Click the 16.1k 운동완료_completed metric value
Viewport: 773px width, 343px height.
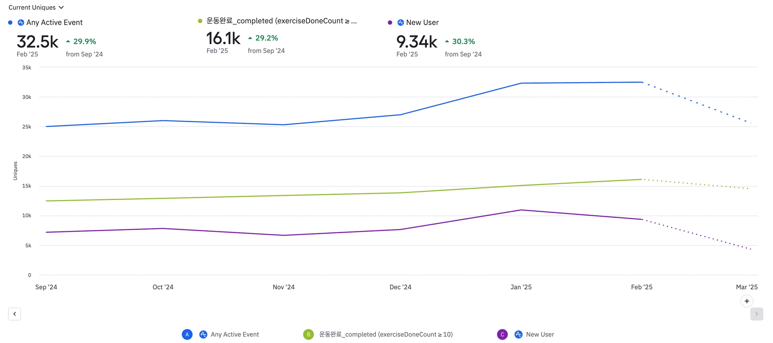(223, 38)
